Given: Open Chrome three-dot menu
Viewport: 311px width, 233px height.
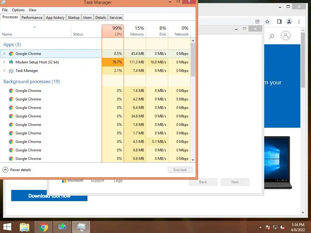Looking at the screenshot, I should [x=299, y=22].
